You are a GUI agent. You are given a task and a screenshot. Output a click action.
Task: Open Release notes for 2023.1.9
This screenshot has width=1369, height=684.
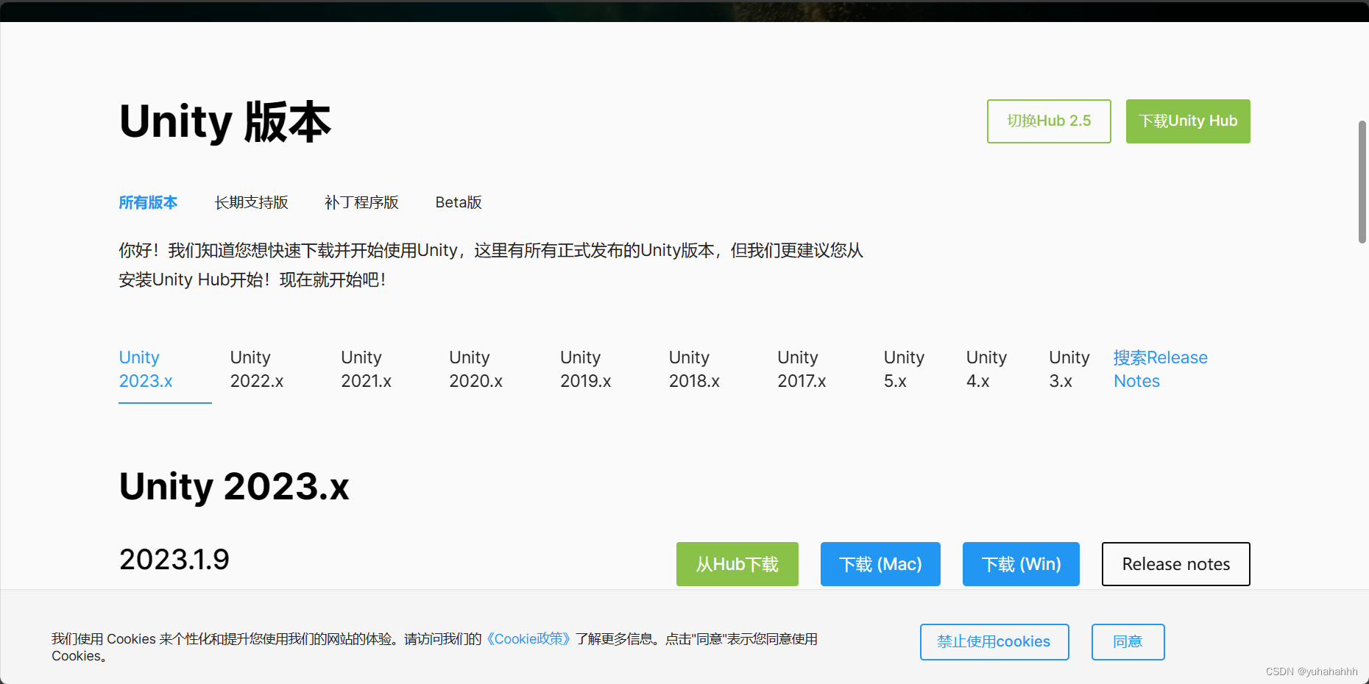[1176, 564]
